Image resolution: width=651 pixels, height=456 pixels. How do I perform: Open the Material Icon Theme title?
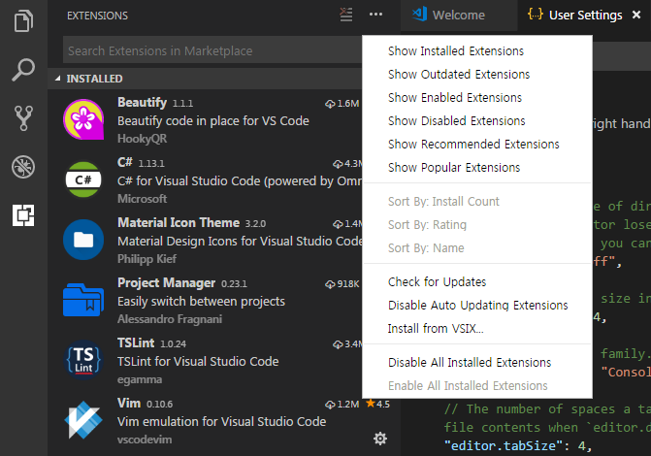[179, 222]
